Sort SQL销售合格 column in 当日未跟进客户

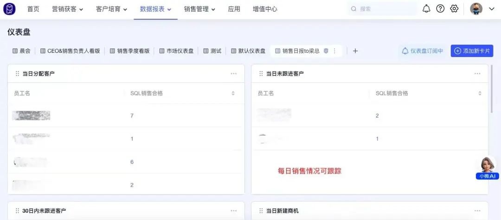480,93
